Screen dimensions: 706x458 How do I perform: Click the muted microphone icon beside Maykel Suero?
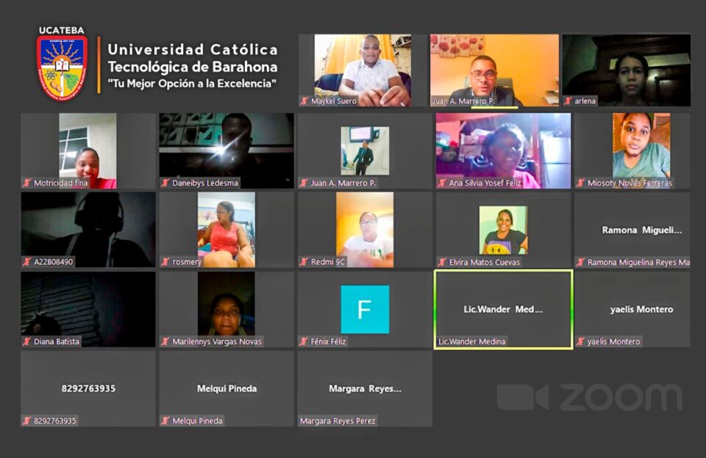click(x=304, y=101)
